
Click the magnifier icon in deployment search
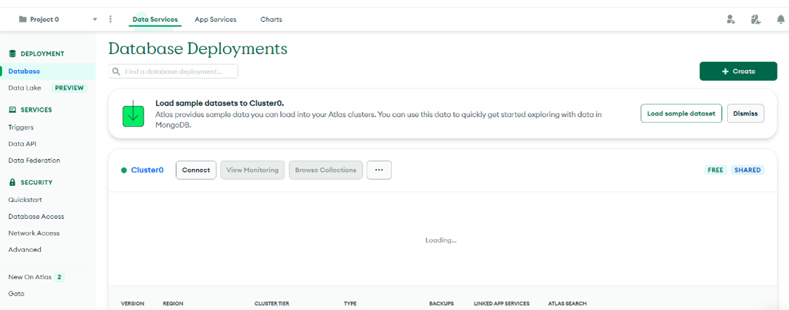click(117, 72)
